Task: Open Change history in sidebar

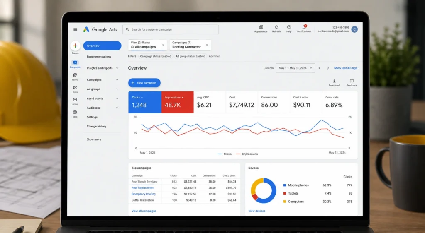Action: click(96, 127)
